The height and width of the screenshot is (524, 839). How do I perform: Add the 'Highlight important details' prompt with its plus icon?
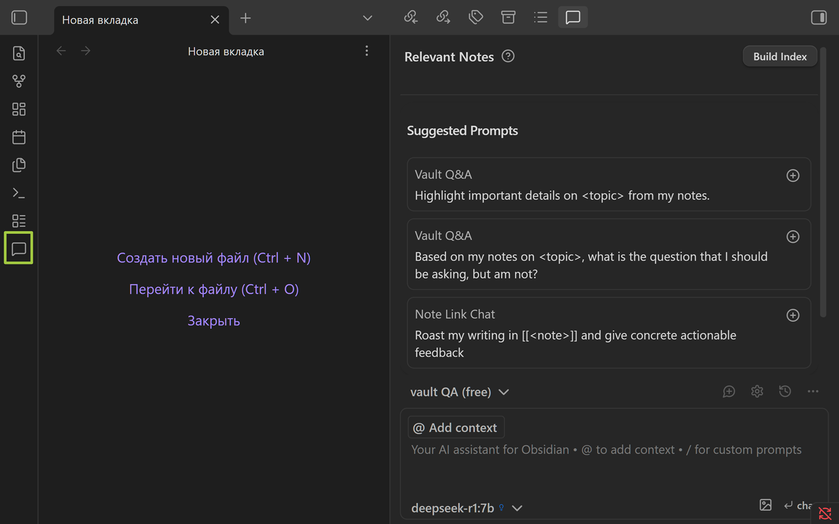[793, 176]
